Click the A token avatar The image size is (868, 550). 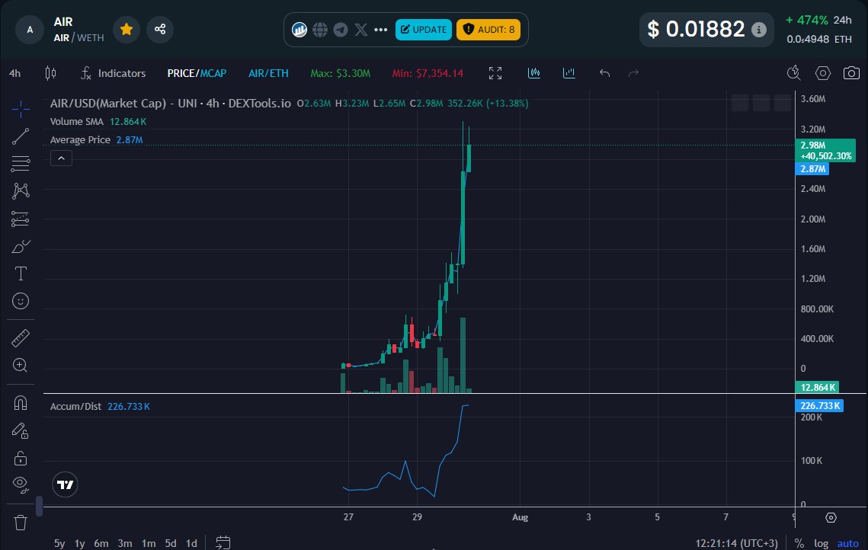click(x=30, y=29)
